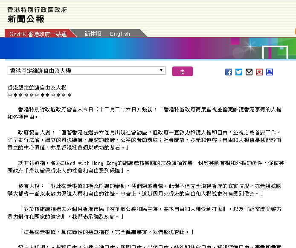296x248 pixels.
Task: Click the red download icon
Action: pos(259,72)
